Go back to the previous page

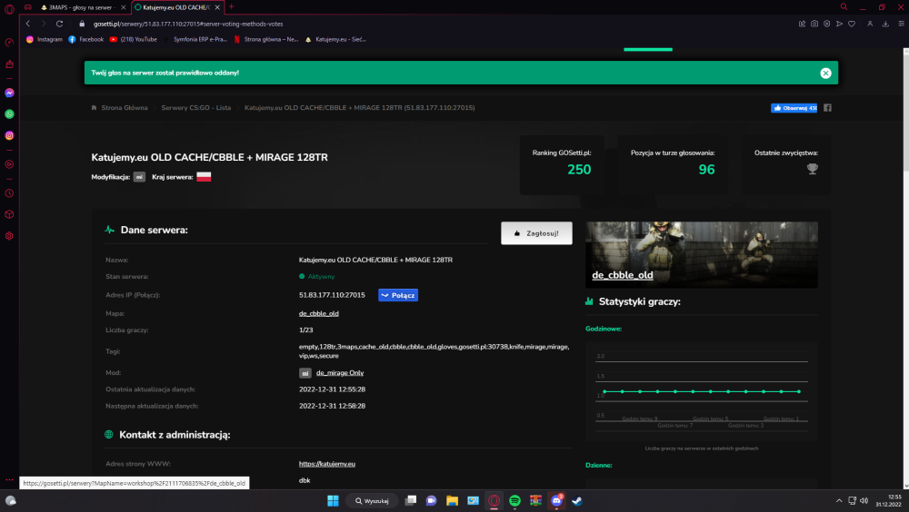[x=28, y=24]
